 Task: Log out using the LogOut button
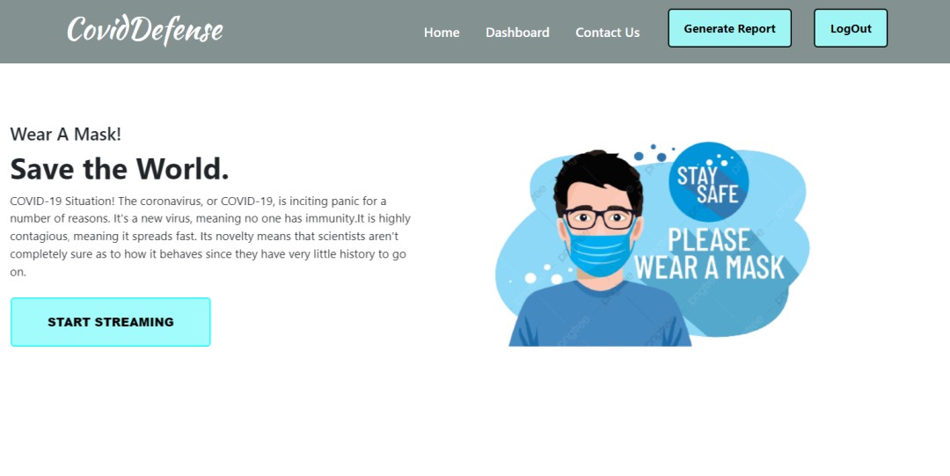851,28
